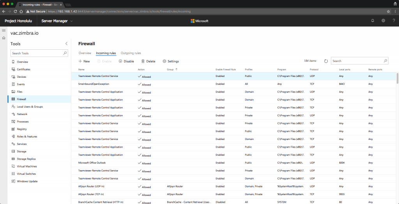Click the help question mark icon

pos(394,21)
